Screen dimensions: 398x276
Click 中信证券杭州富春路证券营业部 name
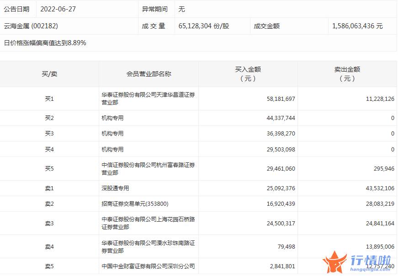coord(148,168)
